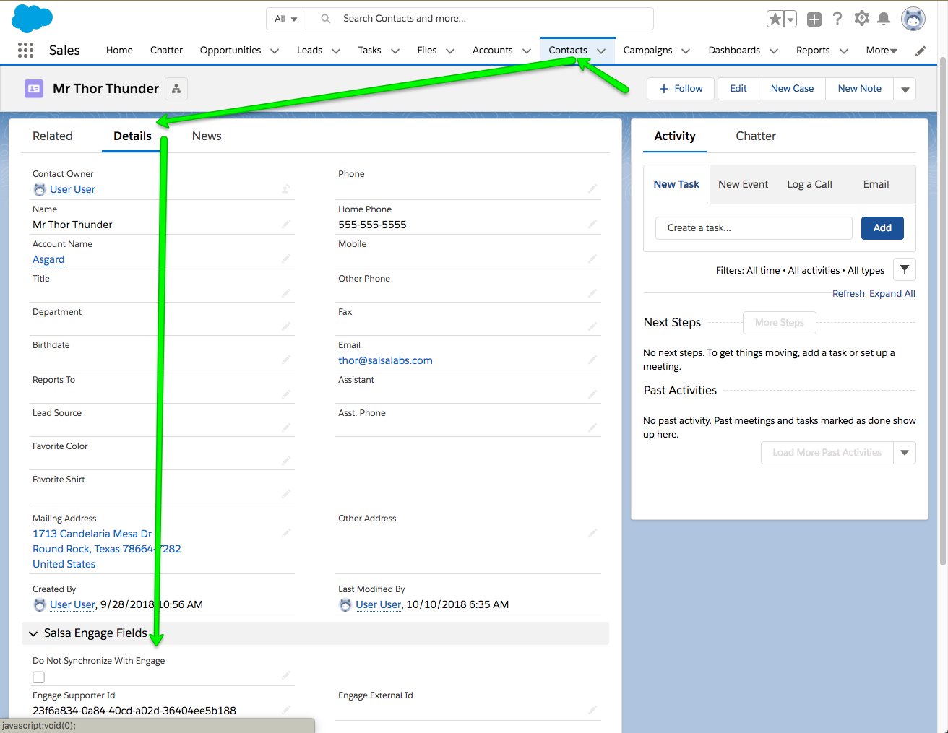This screenshot has height=733, width=948.
Task: View contact hierarchy icon beside Mr Thor Thunder
Action: coord(176,89)
